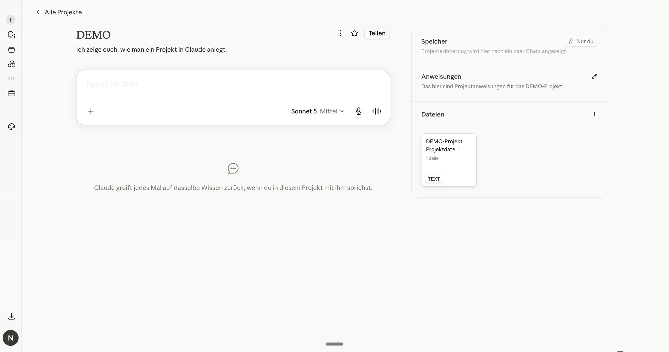Viewport: 669px width, 352px height.
Task: Star the DEMO project as a favorite
Action: [355, 33]
